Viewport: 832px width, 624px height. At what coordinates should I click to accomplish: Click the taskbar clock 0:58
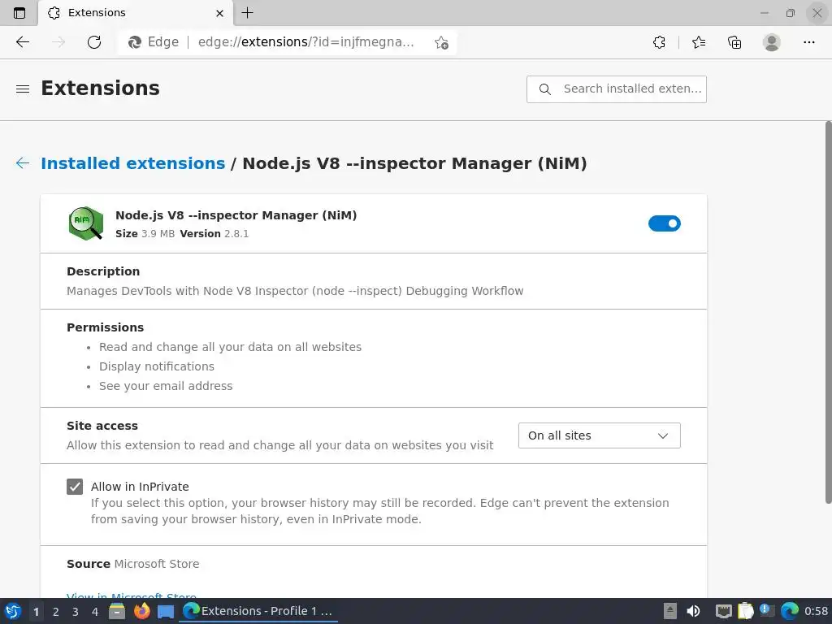point(816,611)
